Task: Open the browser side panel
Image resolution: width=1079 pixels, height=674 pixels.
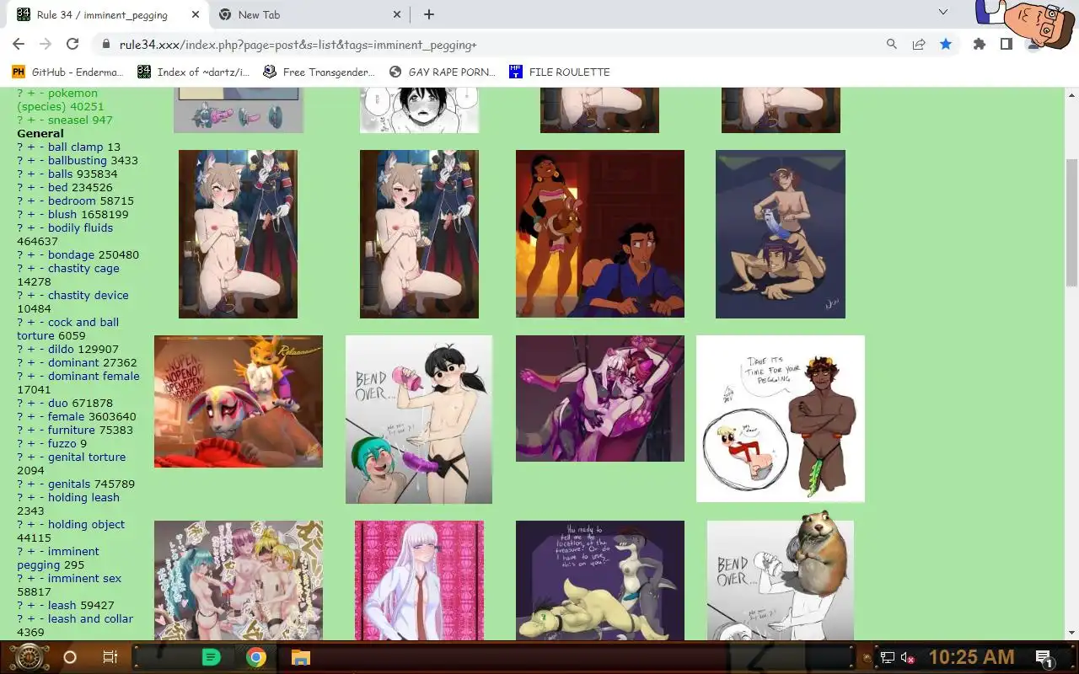Action: point(1007,45)
